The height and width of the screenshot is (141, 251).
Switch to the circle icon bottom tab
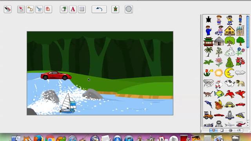231,130
